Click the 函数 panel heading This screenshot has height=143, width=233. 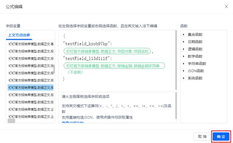[184, 26]
